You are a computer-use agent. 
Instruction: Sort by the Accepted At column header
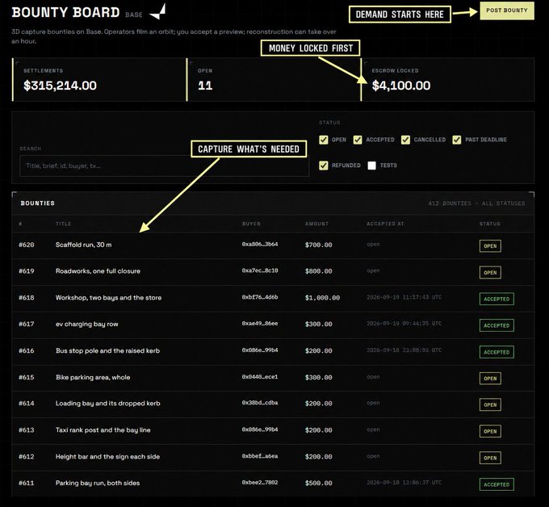[385, 224]
